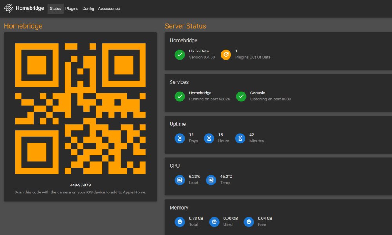The height and width of the screenshot is (235, 392).
Task: Click the Console service green check icon
Action: [x=241, y=96]
